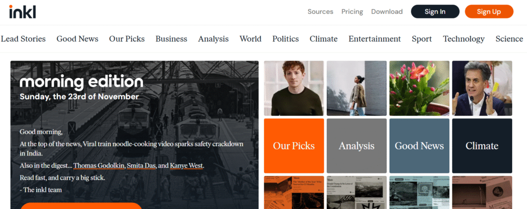The image size is (527, 209).
Task: Open the Entertainment category
Action: [x=375, y=39]
